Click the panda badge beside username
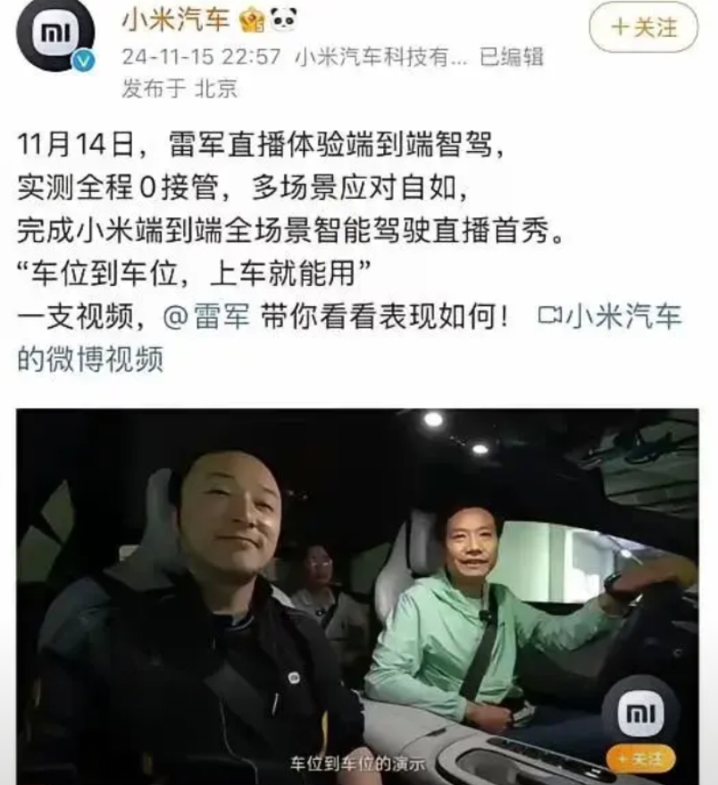 (x=283, y=19)
